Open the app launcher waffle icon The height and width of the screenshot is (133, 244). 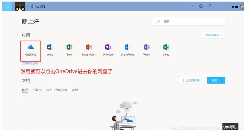pos(7,6)
